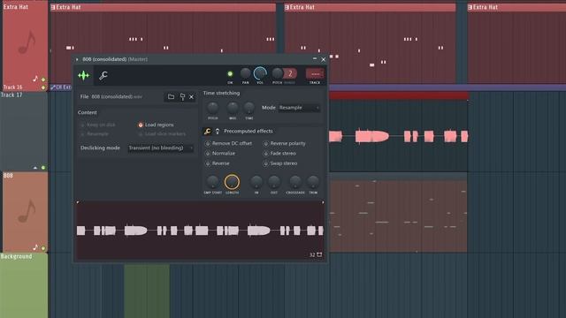
Task: Open first Extra Hat clip menu icon
Action: point(53,7)
